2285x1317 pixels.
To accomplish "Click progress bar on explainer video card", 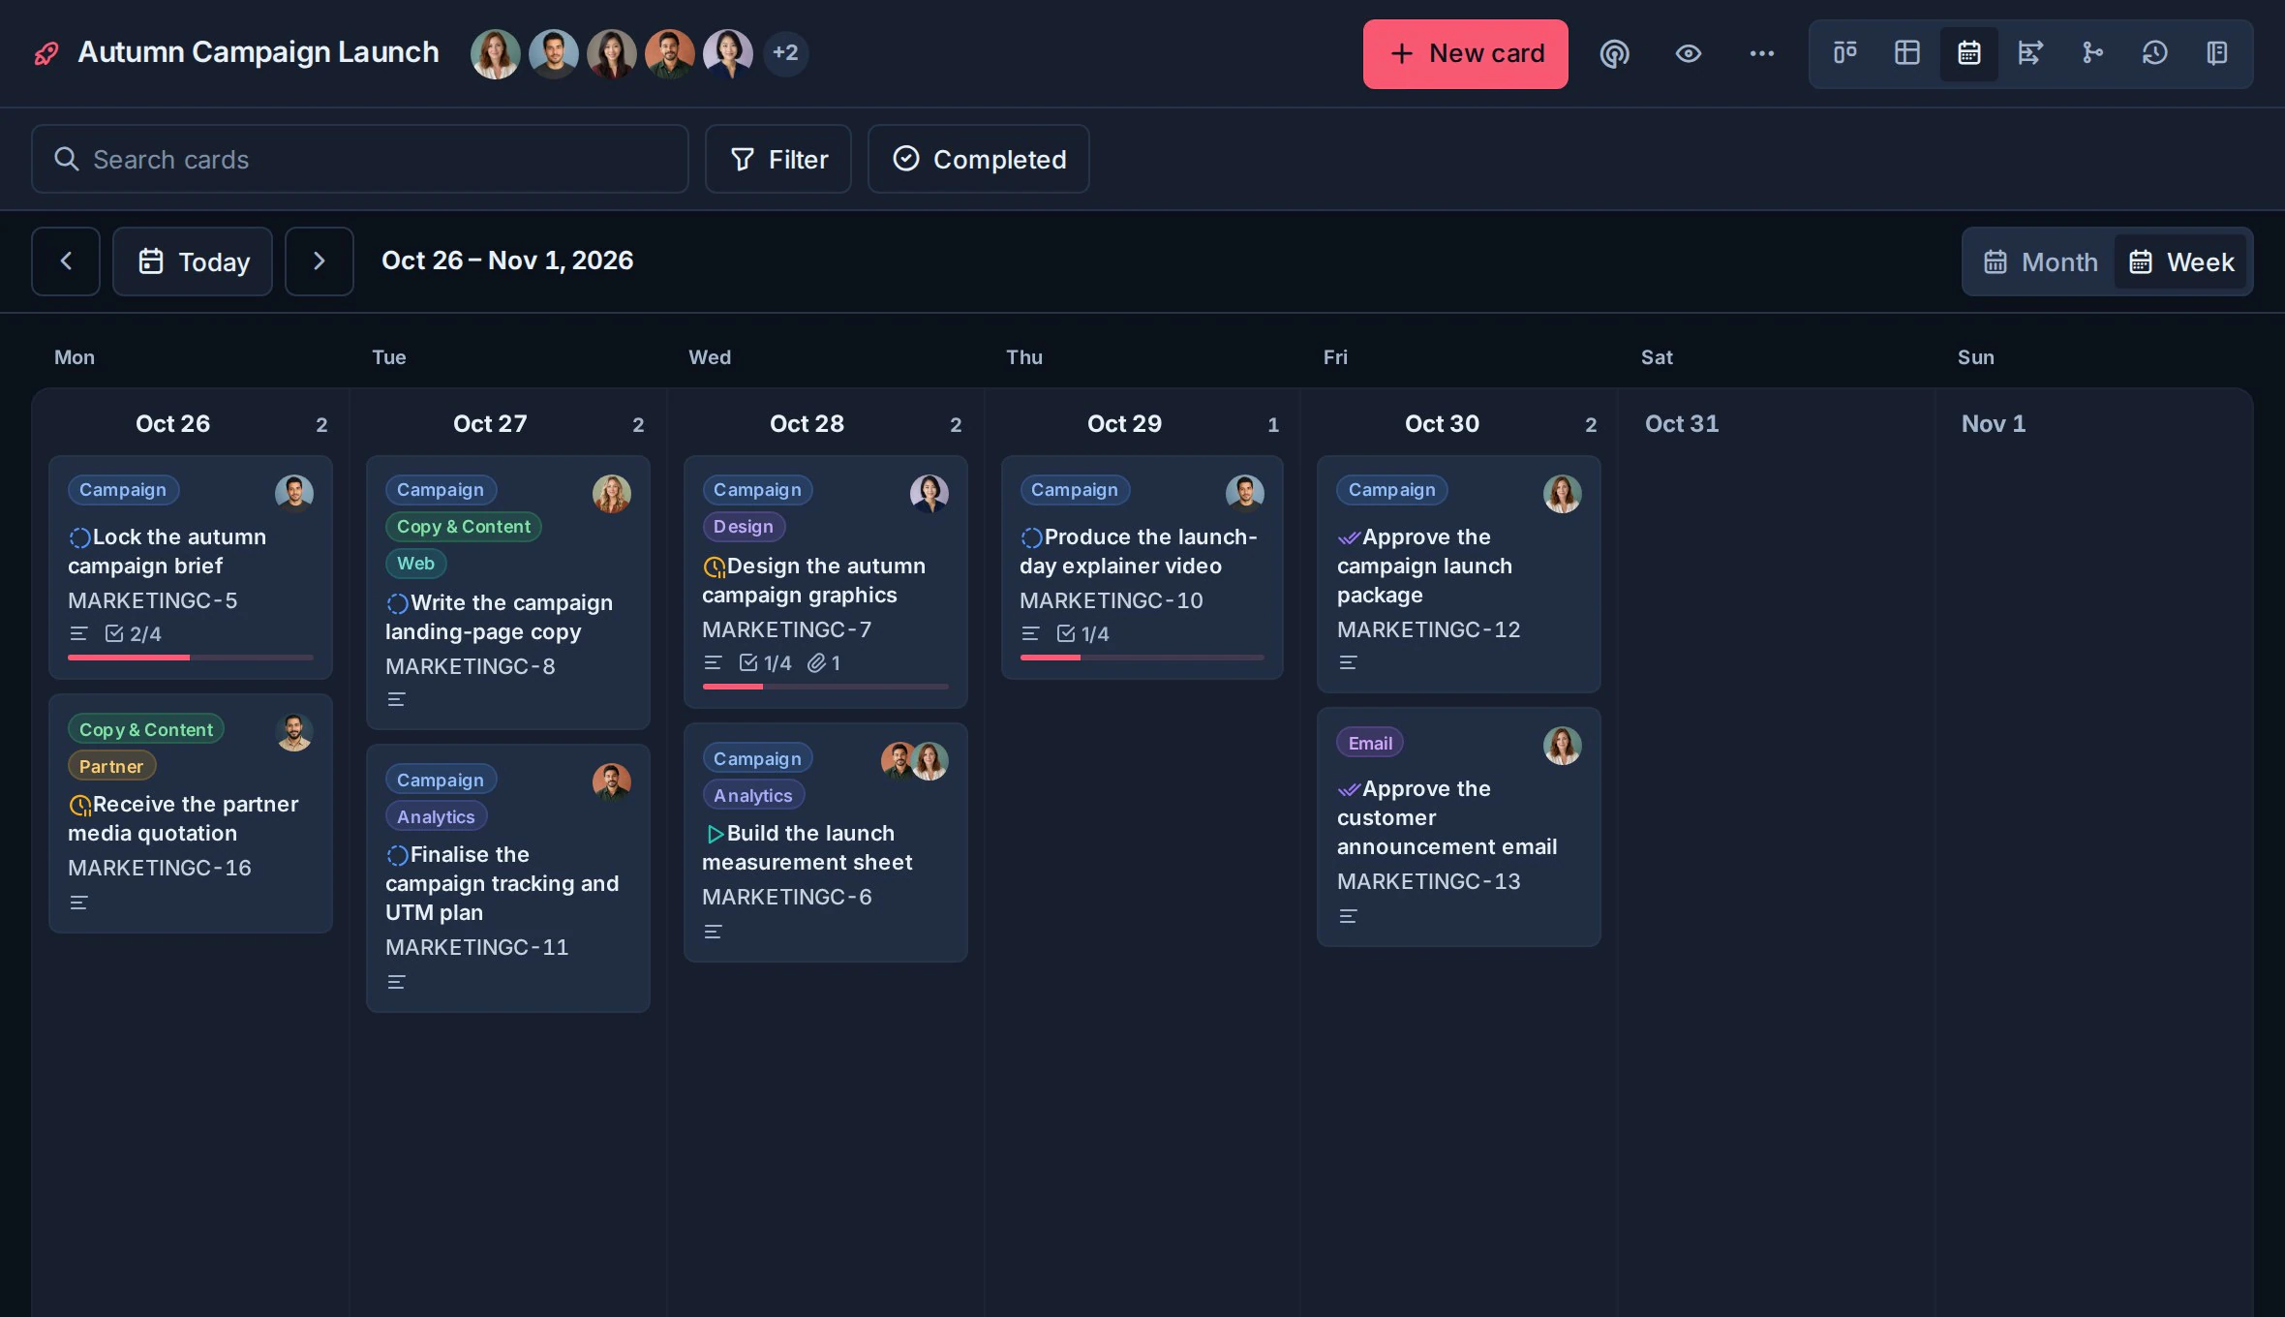I will 1142,658.
